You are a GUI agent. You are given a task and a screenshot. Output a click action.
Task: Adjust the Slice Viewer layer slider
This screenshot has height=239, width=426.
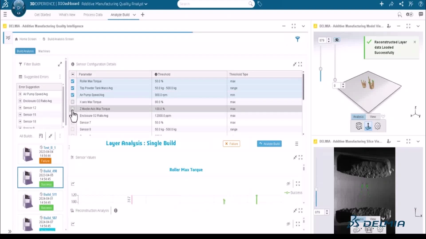316,189
